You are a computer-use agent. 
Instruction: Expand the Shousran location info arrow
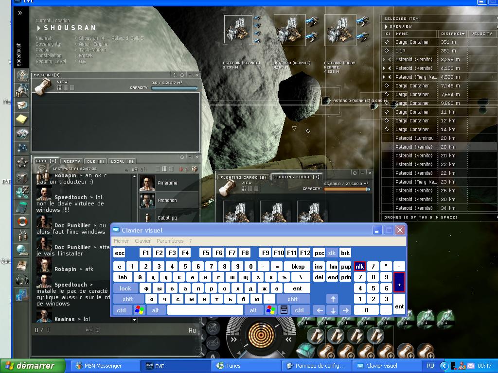pos(39,28)
